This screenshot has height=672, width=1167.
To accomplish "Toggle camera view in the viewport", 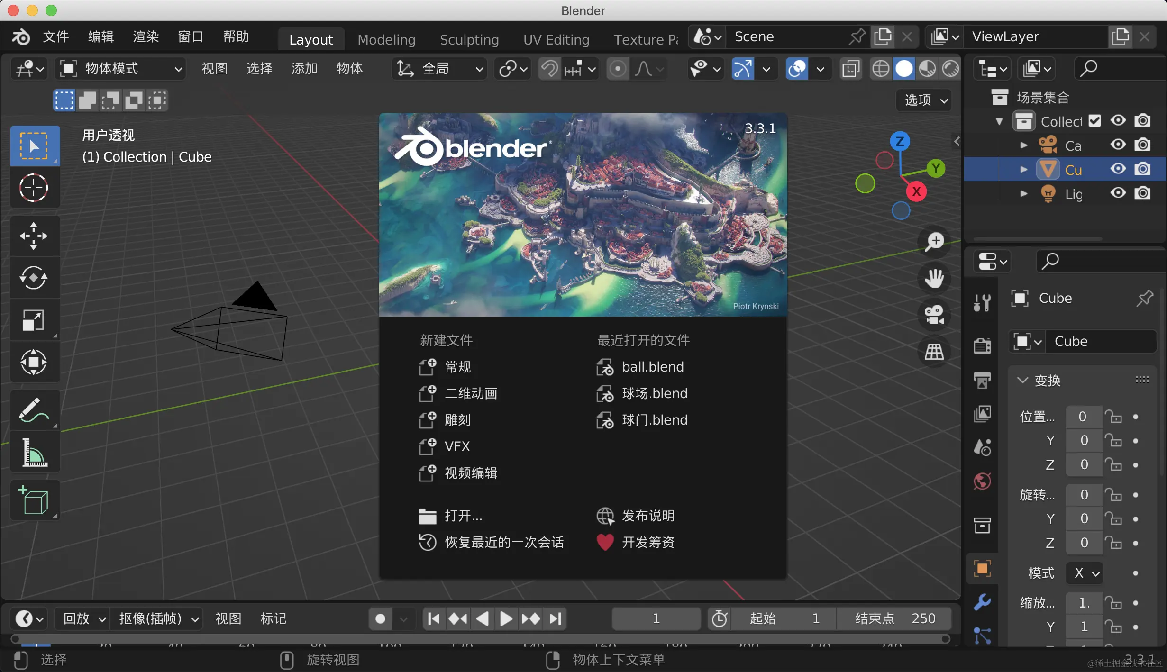I will [934, 315].
